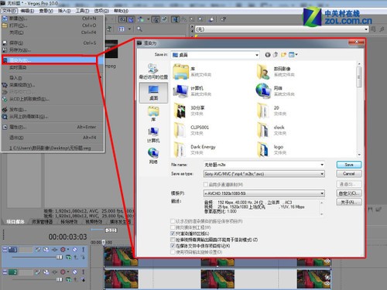The image size is (387, 290).
Task: Select the first video clip thumbnail on track 2
Action: tap(121, 279)
